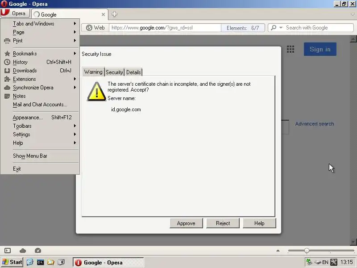Open Advanced search link
Image resolution: width=357 pixels, height=268 pixels.
(315, 124)
